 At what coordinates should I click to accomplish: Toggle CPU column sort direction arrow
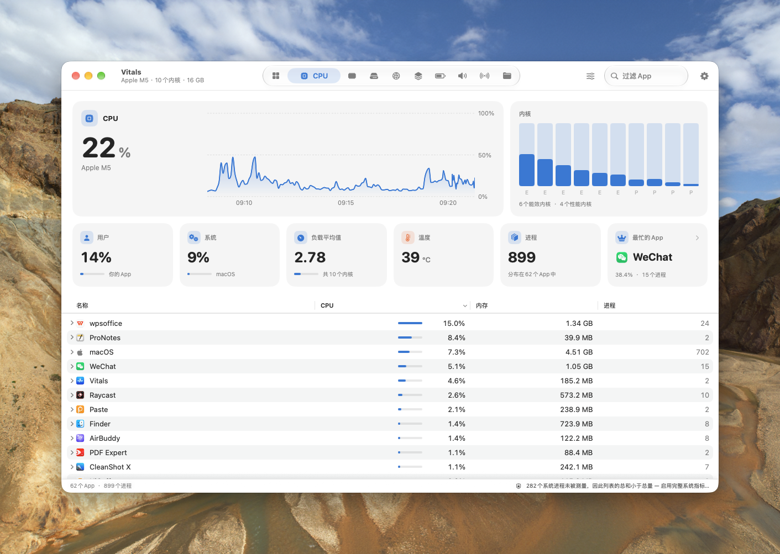click(465, 305)
